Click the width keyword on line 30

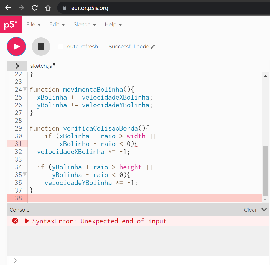tap(136, 136)
